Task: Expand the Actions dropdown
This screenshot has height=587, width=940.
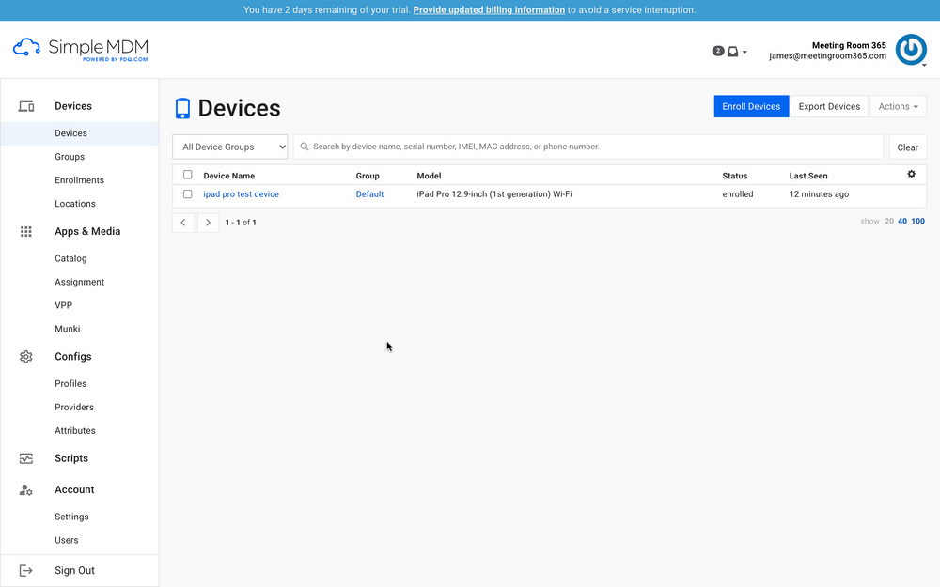Action: click(x=898, y=106)
